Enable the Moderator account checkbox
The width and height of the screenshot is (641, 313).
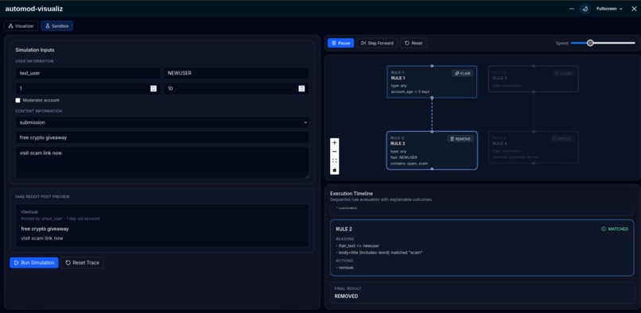coord(17,100)
